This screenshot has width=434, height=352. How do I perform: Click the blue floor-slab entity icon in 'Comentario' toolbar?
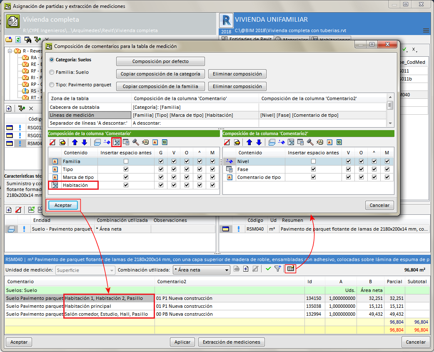click(97, 142)
